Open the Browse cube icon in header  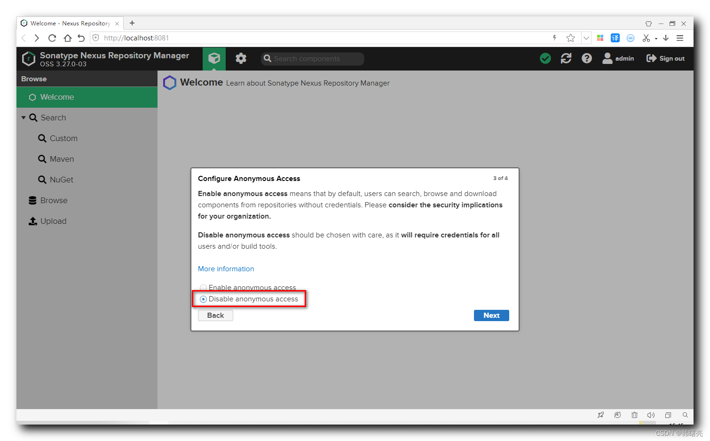click(214, 58)
